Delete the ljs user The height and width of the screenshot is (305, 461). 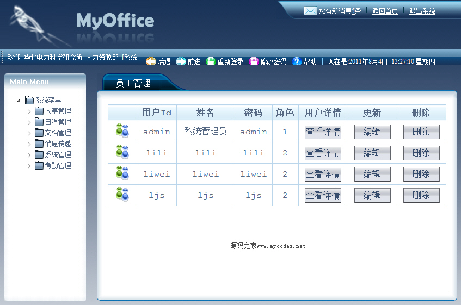click(x=421, y=195)
